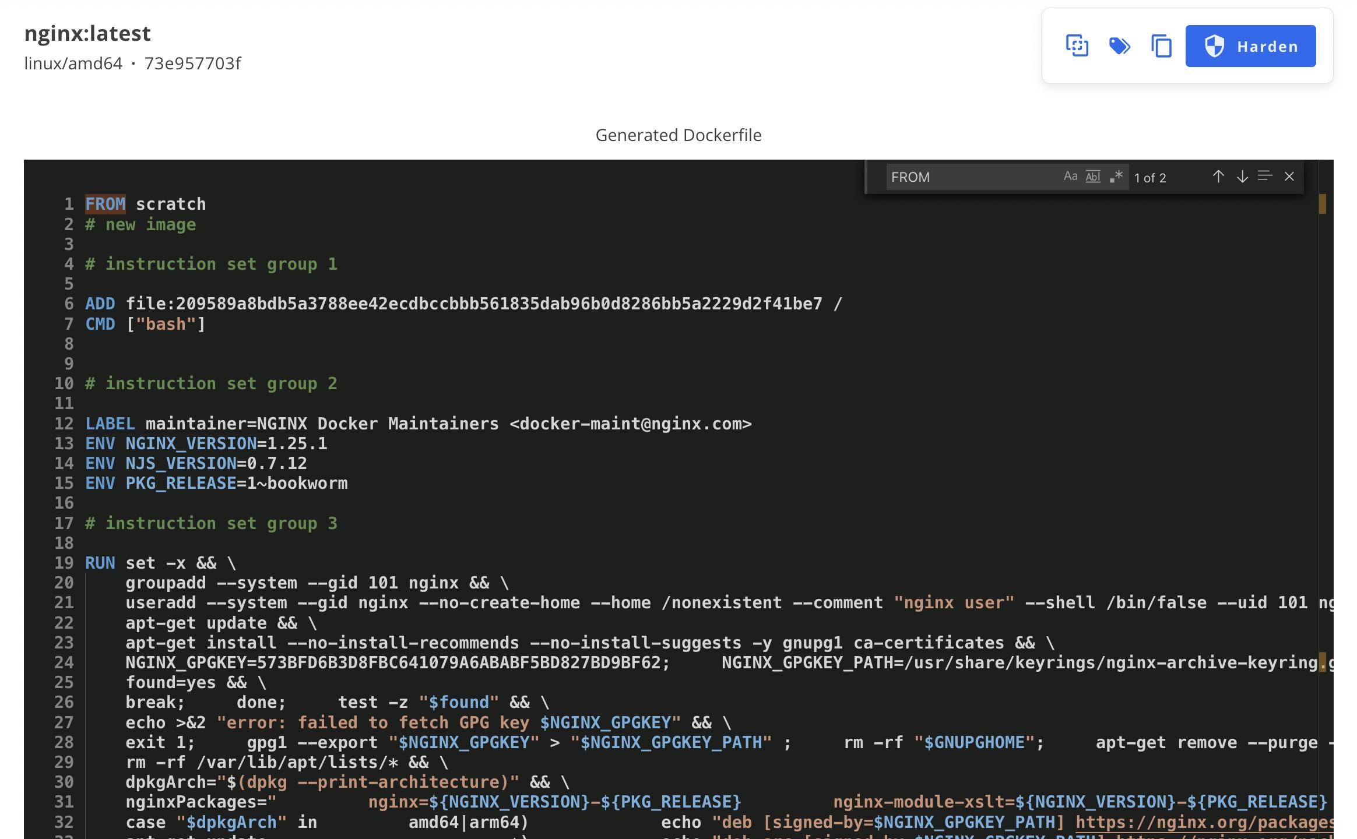Screen dimensions: 1357x839
Task: Close the find widget
Action: click(1289, 177)
